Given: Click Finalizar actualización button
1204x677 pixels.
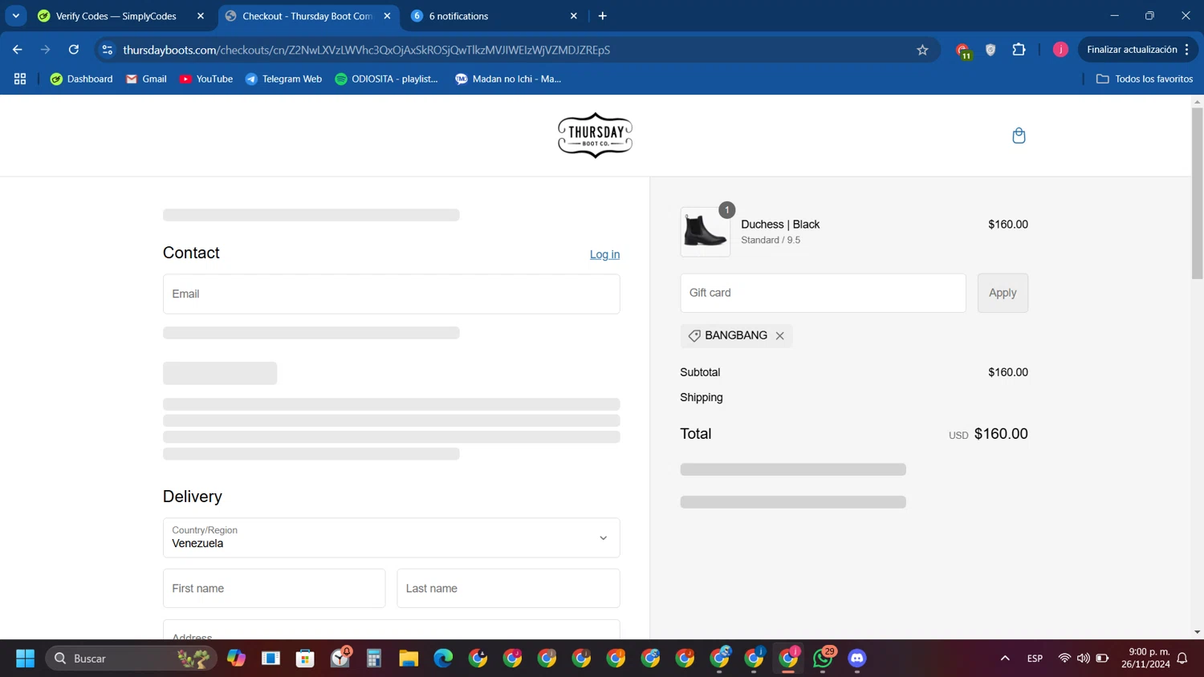Looking at the screenshot, I should tap(1137, 50).
